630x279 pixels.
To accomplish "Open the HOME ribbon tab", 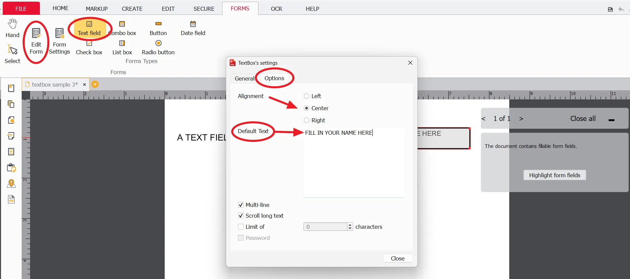I will (60, 8).
